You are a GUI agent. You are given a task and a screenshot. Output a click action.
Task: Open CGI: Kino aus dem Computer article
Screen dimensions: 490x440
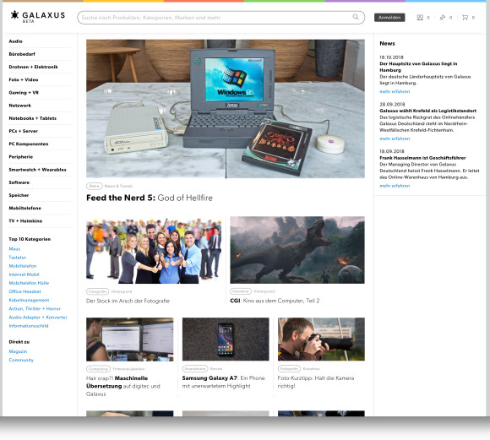[x=275, y=301]
